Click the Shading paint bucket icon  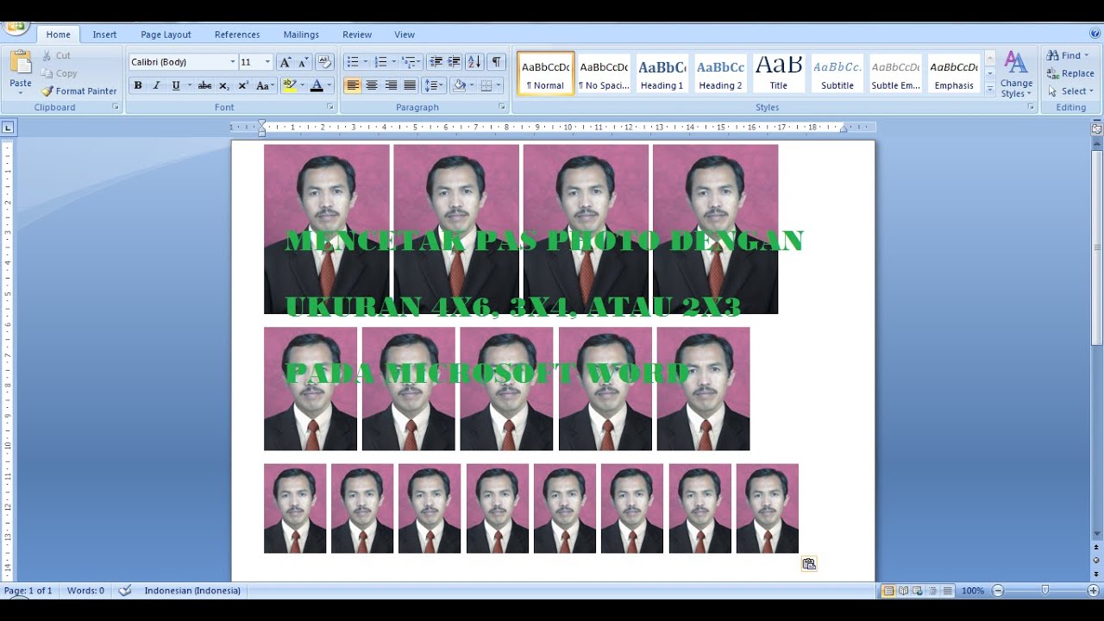tap(459, 85)
